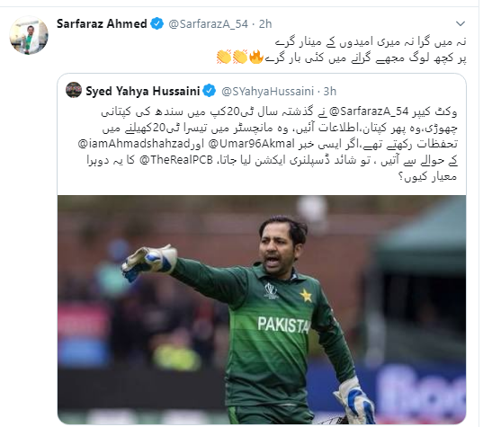Open the Syed Yahya Hussaini display name
Screen dimensions: 483x427
(143, 91)
